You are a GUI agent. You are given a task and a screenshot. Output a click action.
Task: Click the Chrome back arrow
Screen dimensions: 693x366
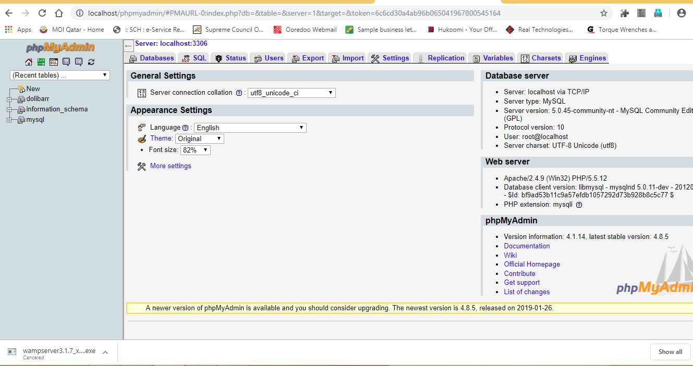click(x=9, y=13)
